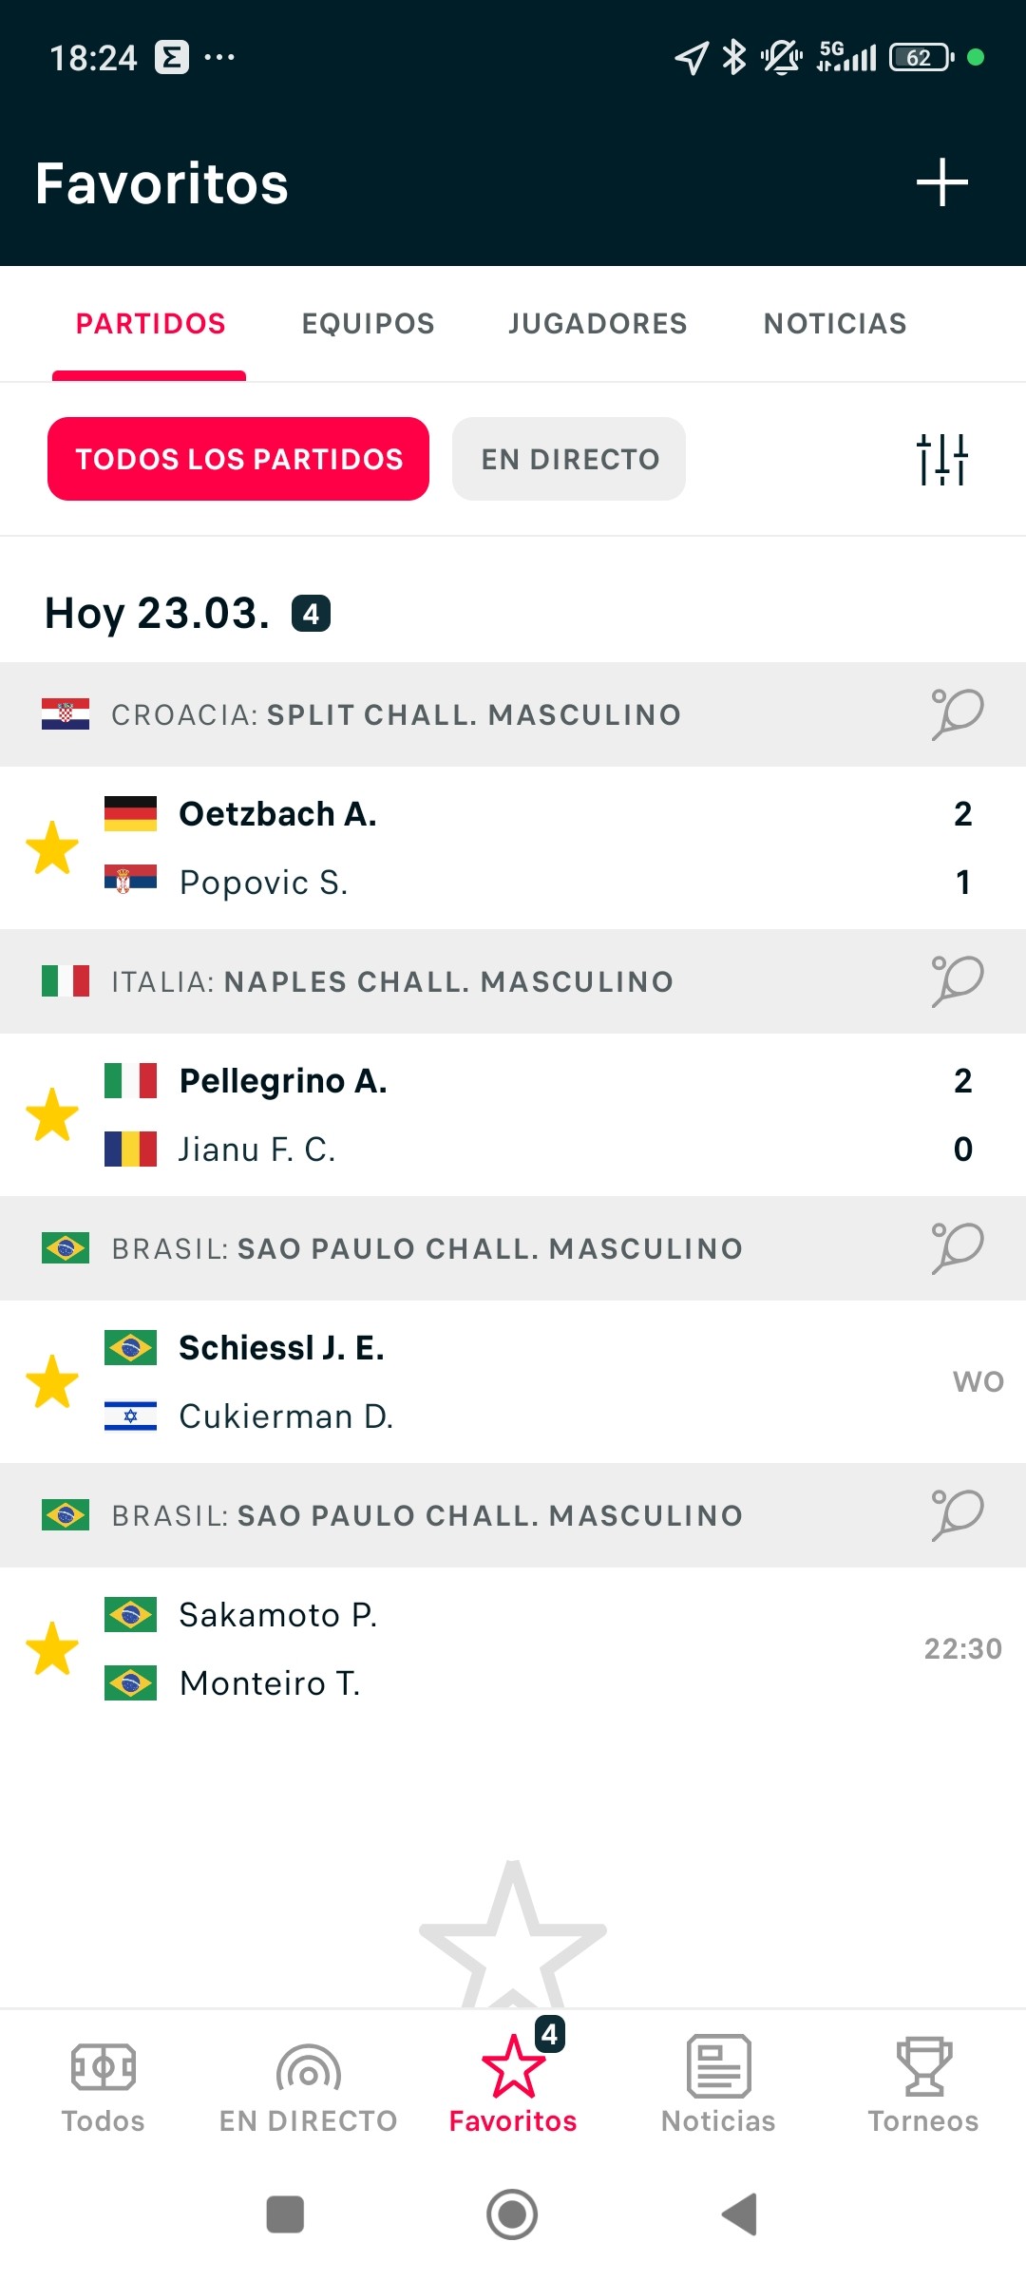Open the Croacia Split Chall. Masculino header
The width and height of the screenshot is (1026, 2280).
coord(513,714)
